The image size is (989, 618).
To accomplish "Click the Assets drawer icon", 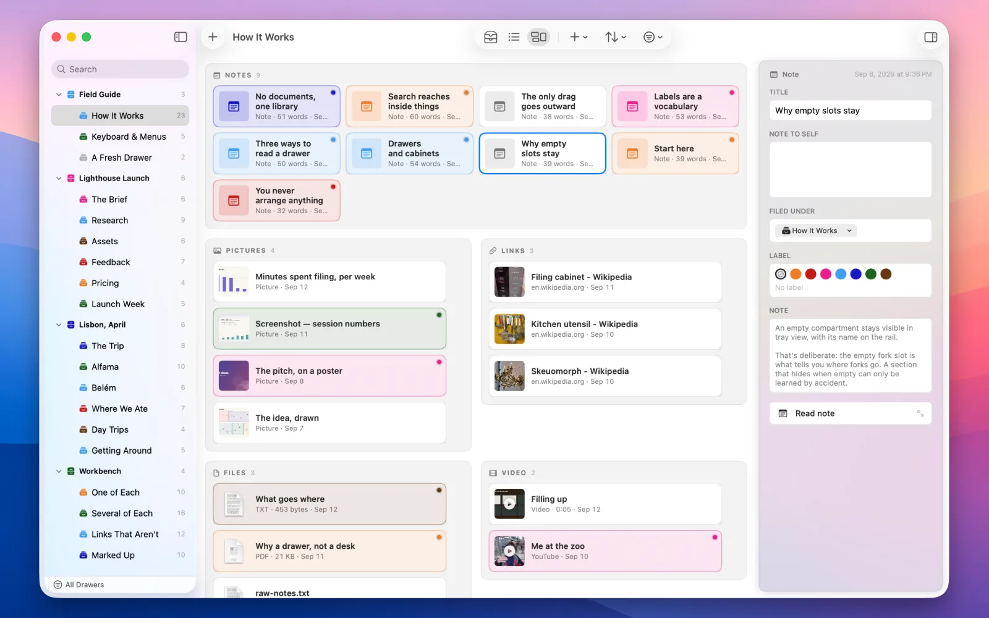I will point(83,241).
